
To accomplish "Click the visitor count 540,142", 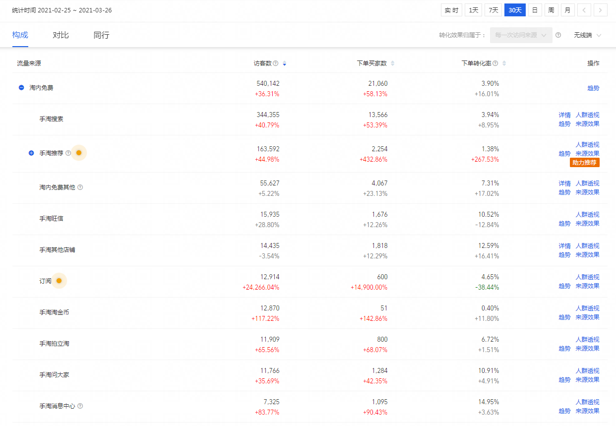I will point(268,84).
